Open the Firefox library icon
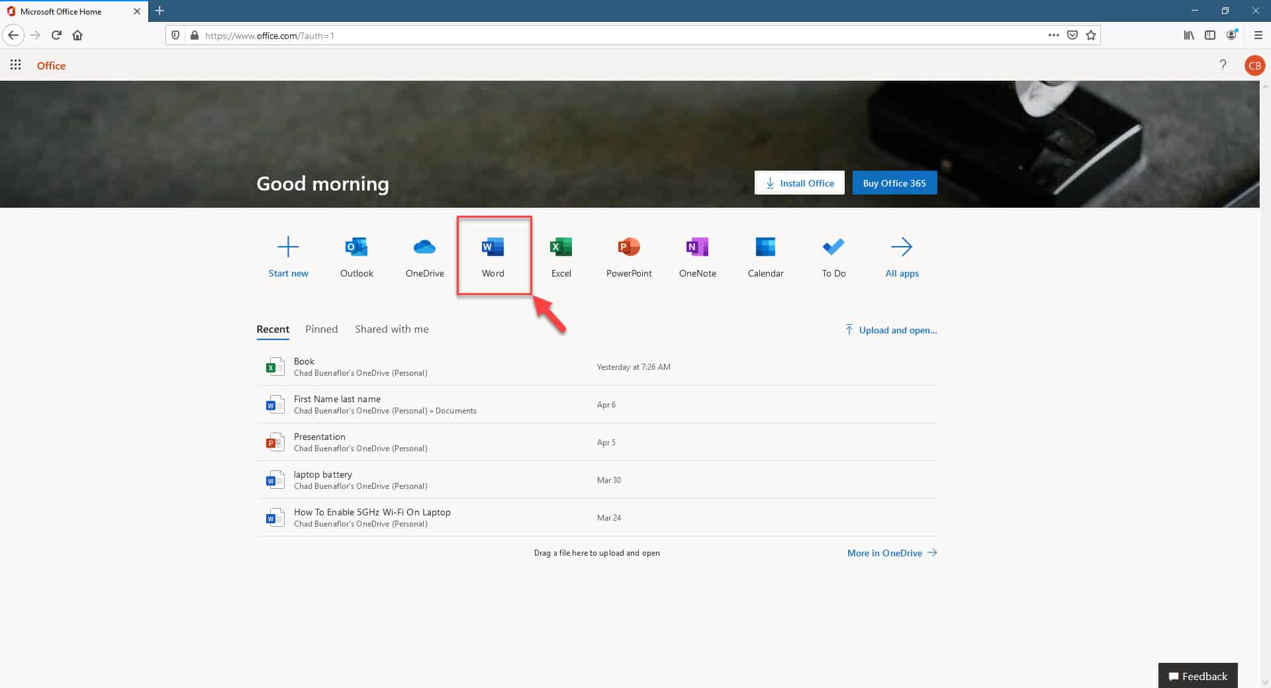This screenshot has height=688, width=1271. pos(1189,35)
